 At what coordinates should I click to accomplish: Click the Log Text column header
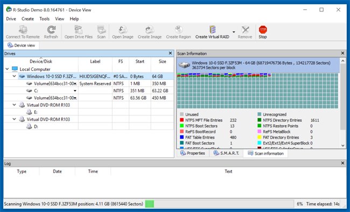tap(228, 172)
